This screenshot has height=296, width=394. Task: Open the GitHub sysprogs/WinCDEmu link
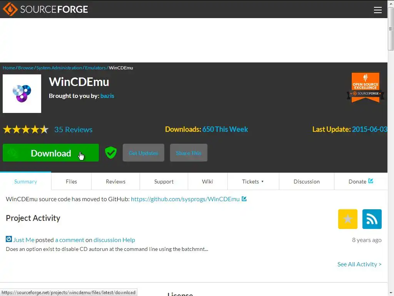[185, 199]
